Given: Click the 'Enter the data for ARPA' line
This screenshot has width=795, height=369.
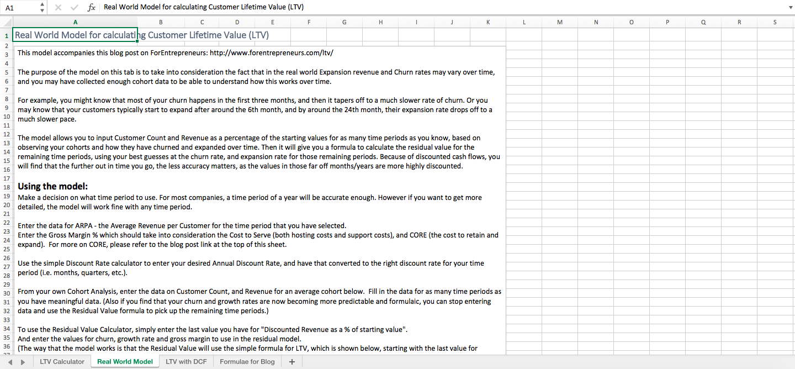Looking at the screenshot, I should pos(182,225).
